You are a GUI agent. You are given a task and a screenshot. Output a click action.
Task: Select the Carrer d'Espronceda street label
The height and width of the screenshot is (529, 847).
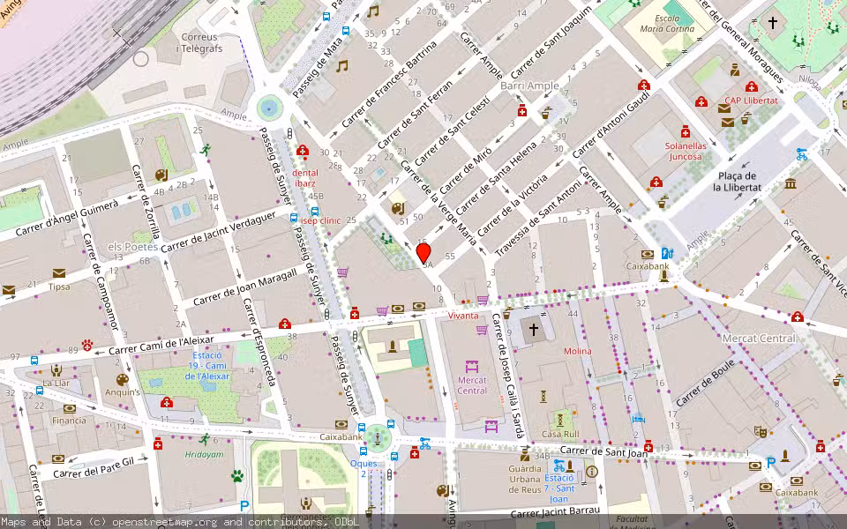tap(259, 342)
